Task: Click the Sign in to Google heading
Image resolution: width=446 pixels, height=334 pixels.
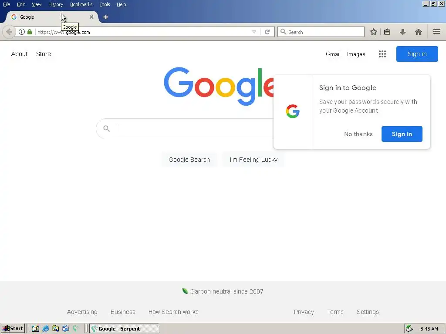Action: click(348, 88)
